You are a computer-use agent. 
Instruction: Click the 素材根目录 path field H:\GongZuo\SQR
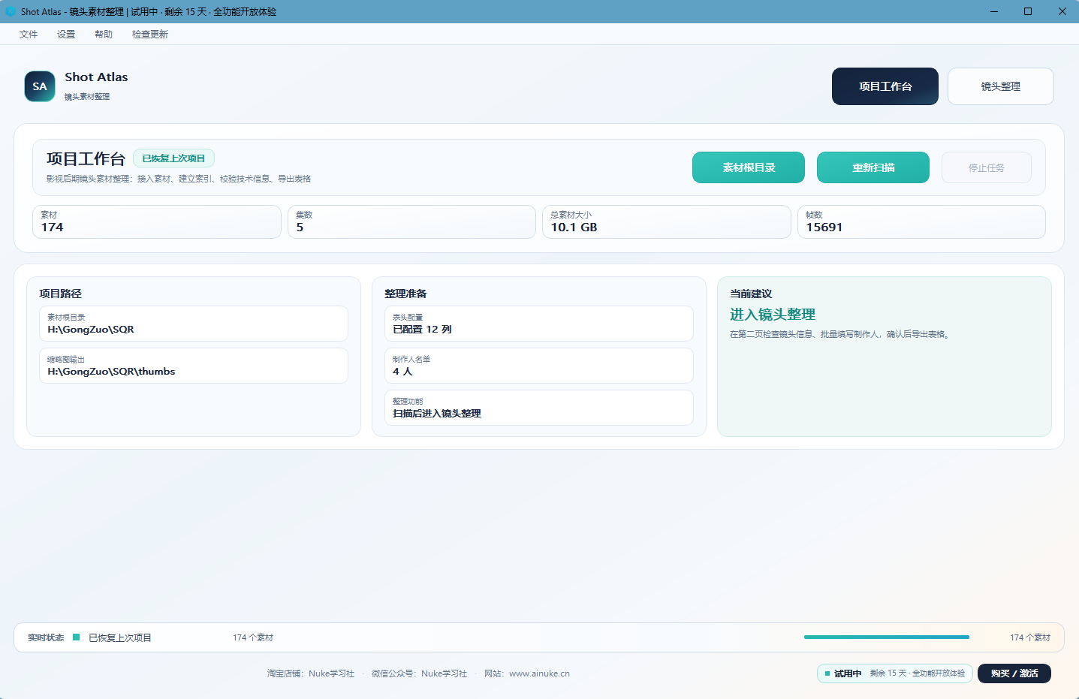click(194, 324)
